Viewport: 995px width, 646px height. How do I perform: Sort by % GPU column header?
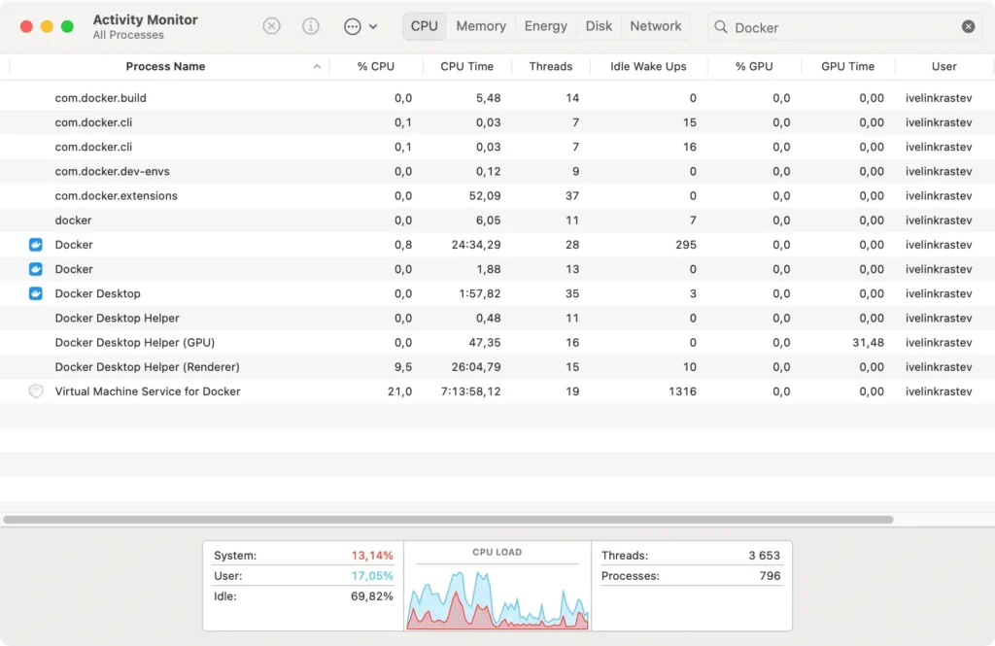(754, 67)
